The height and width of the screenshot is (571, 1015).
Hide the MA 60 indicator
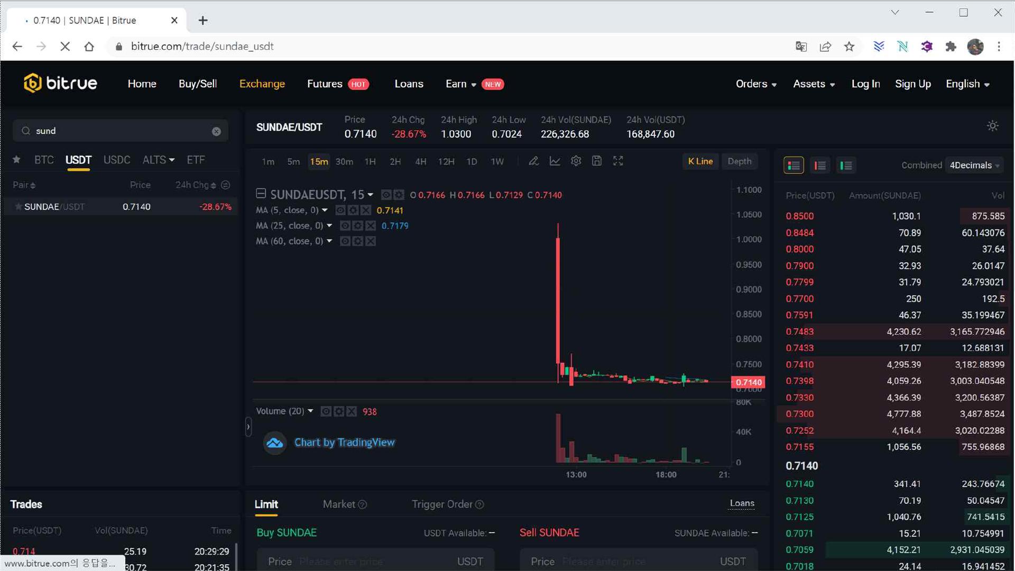(345, 241)
